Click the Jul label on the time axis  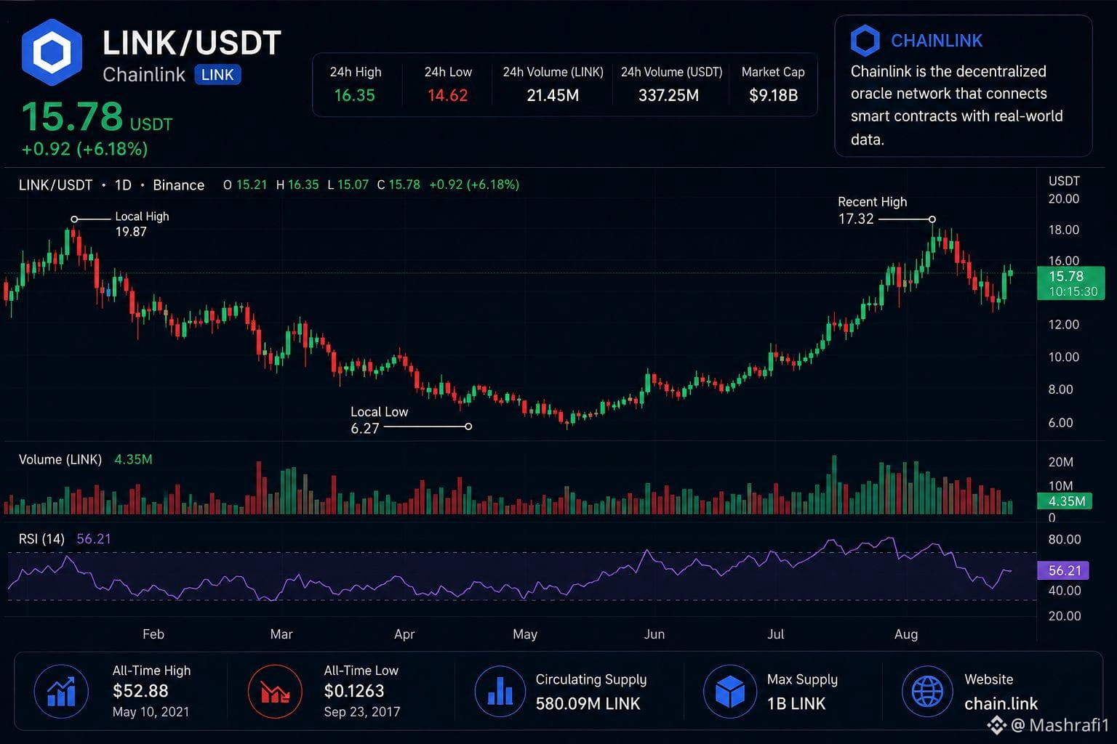point(776,634)
